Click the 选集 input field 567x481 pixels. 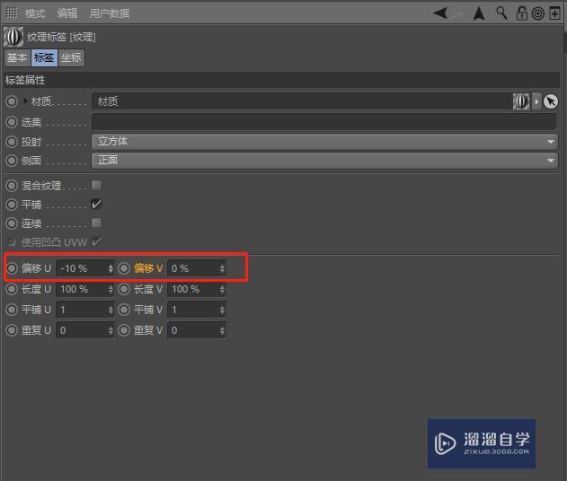323,122
